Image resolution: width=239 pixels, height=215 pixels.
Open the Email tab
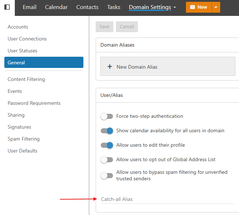click(29, 7)
